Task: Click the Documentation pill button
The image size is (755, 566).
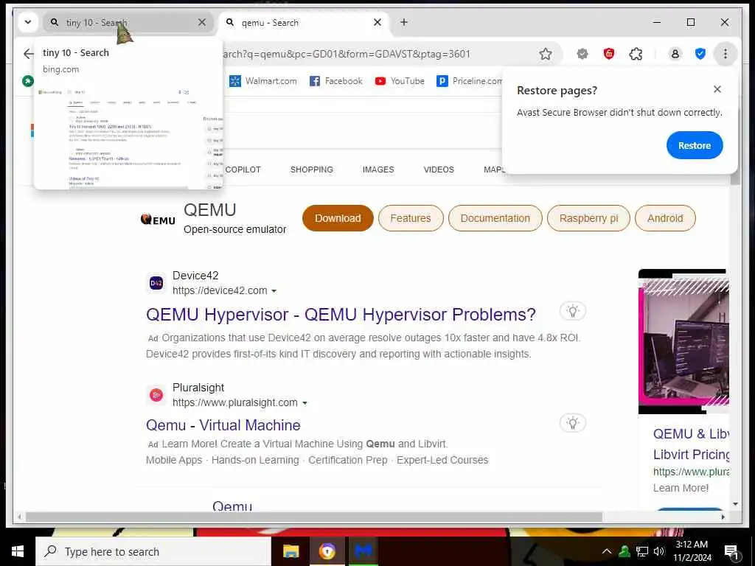Action: (x=495, y=218)
